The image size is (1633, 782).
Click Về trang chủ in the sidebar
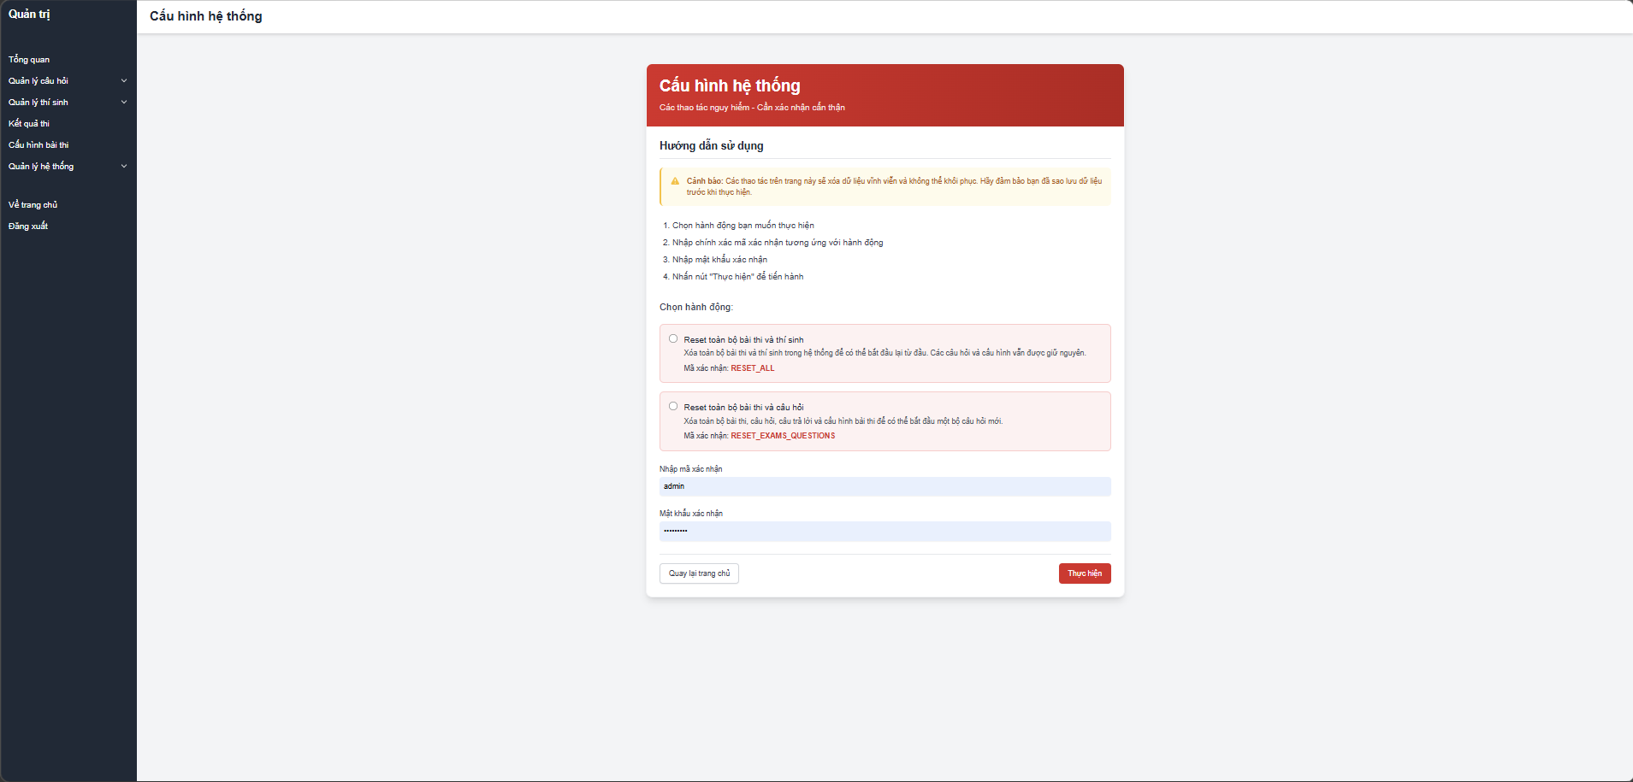[33, 205]
